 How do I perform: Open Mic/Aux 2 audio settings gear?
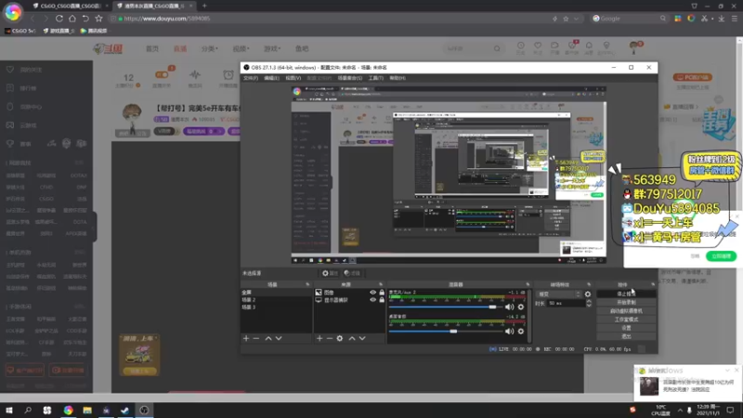coord(521,307)
